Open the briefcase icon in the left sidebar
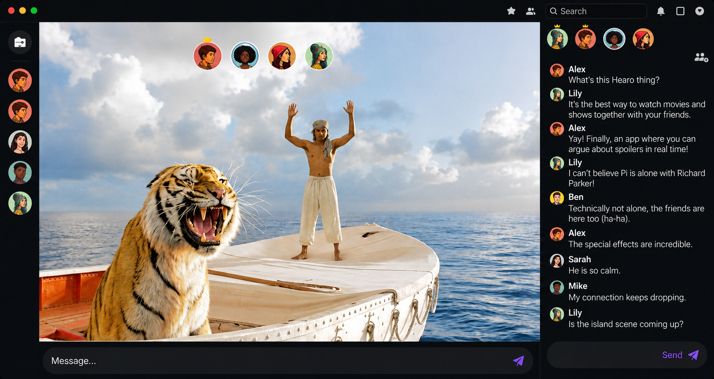Image resolution: width=714 pixels, height=379 pixels. pos(20,42)
